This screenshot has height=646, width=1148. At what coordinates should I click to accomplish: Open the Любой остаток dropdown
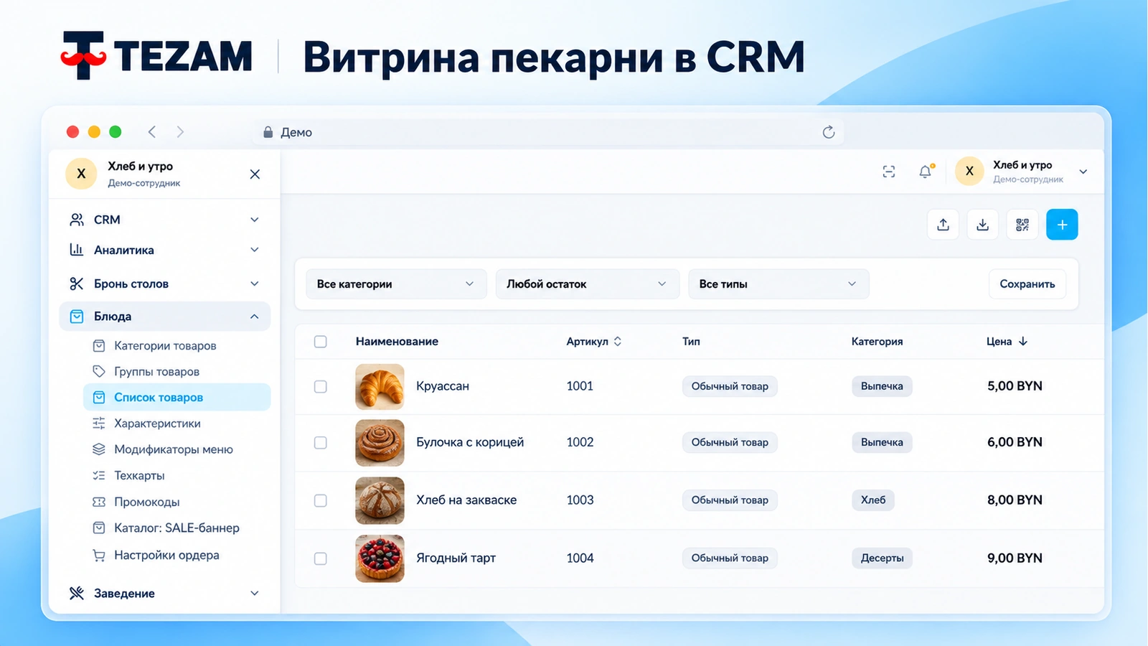click(x=587, y=284)
